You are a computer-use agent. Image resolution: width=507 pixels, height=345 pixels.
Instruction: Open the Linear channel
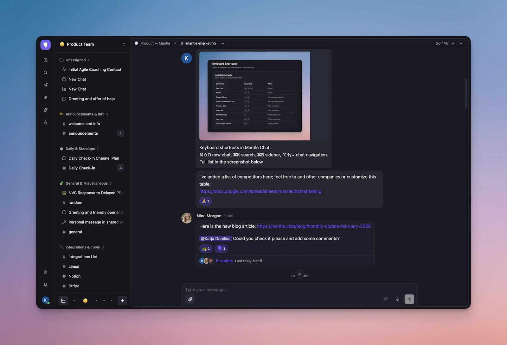tap(93, 266)
